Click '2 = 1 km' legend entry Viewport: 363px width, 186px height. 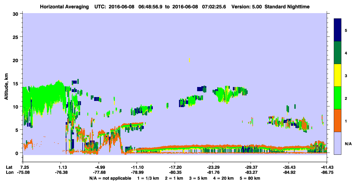[174, 178]
